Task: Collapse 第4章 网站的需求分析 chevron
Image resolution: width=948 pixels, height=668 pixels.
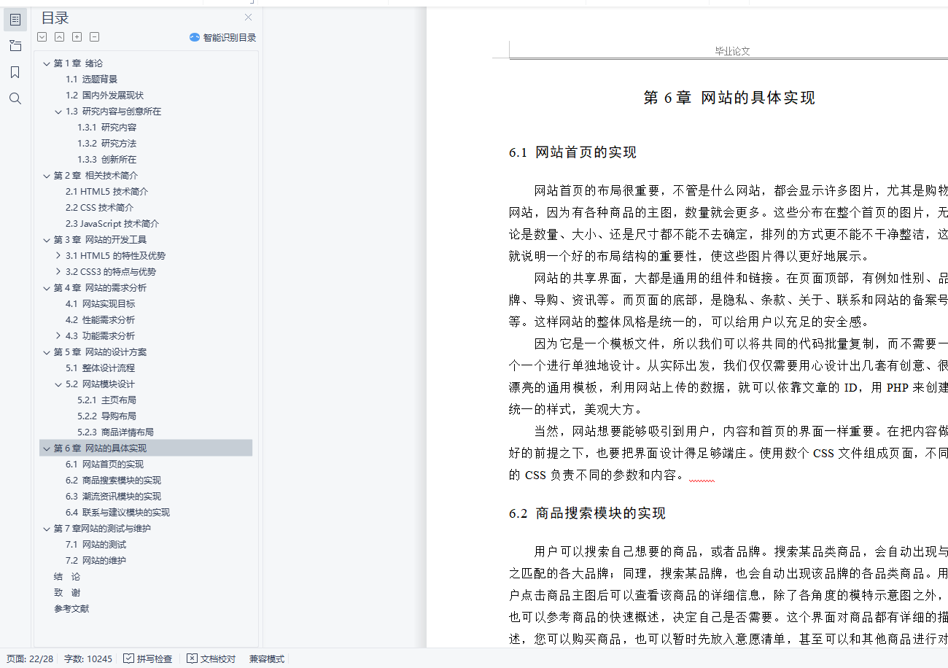Action: 47,288
